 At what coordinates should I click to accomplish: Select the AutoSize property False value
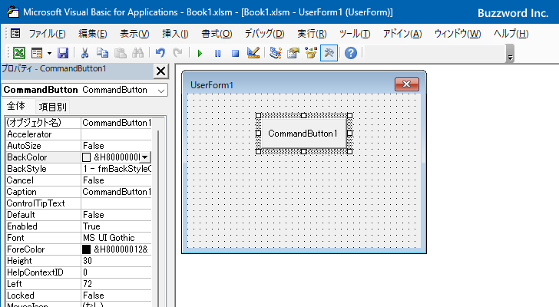pos(116,146)
